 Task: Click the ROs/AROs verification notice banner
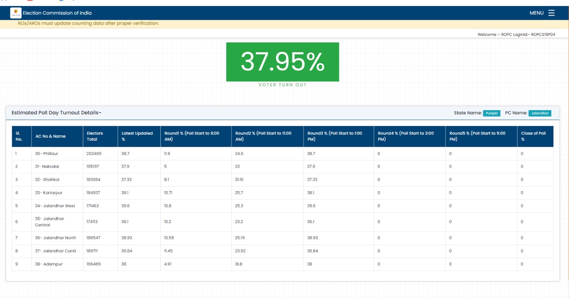click(88, 23)
